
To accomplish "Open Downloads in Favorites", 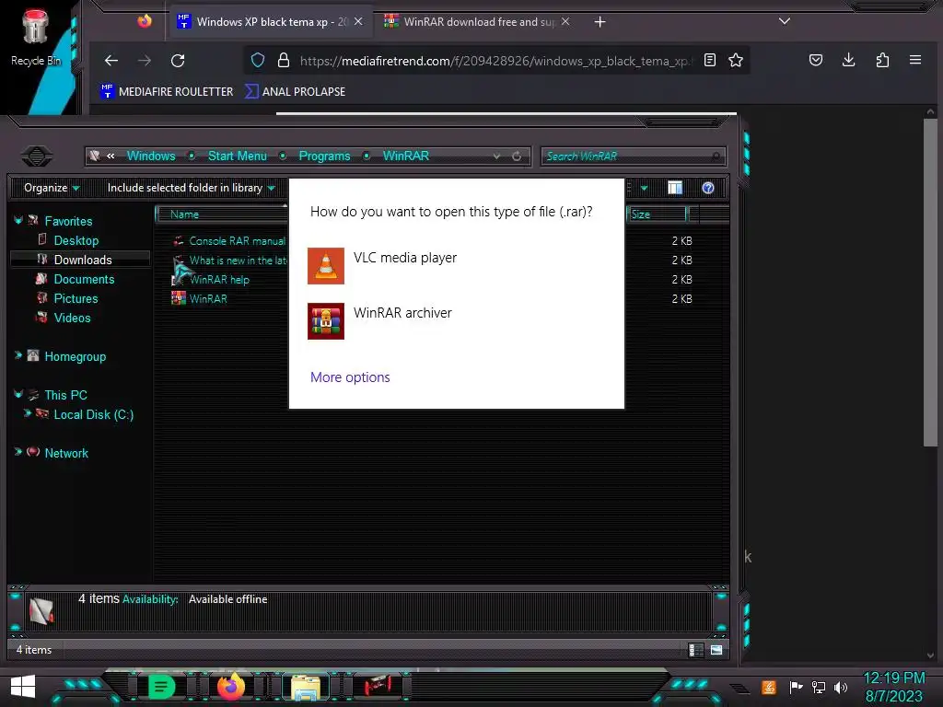I will (82, 260).
